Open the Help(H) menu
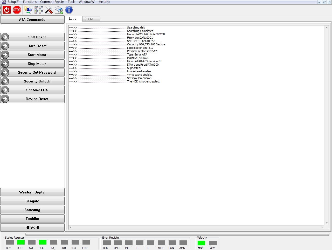The width and height of the screenshot is (332, 250). point(104,2)
